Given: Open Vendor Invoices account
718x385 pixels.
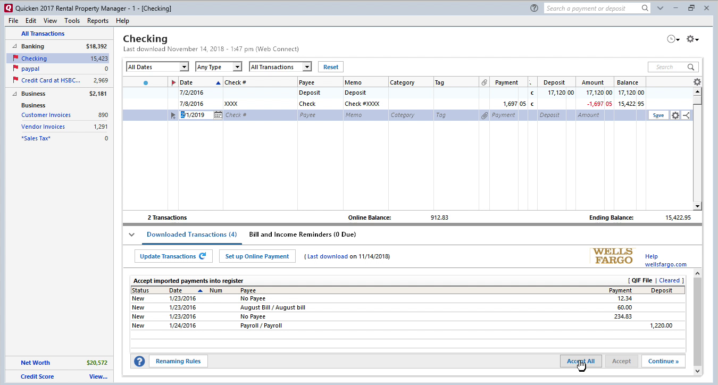Looking at the screenshot, I should pos(43,127).
